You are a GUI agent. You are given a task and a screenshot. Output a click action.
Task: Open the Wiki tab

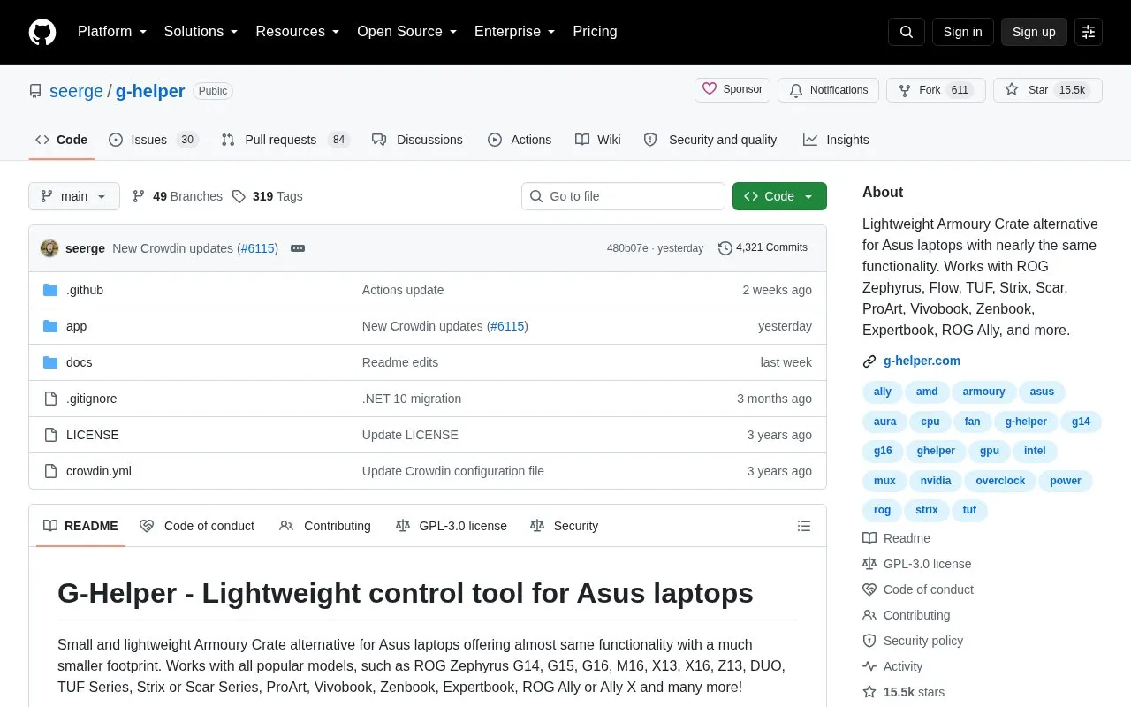click(598, 140)
